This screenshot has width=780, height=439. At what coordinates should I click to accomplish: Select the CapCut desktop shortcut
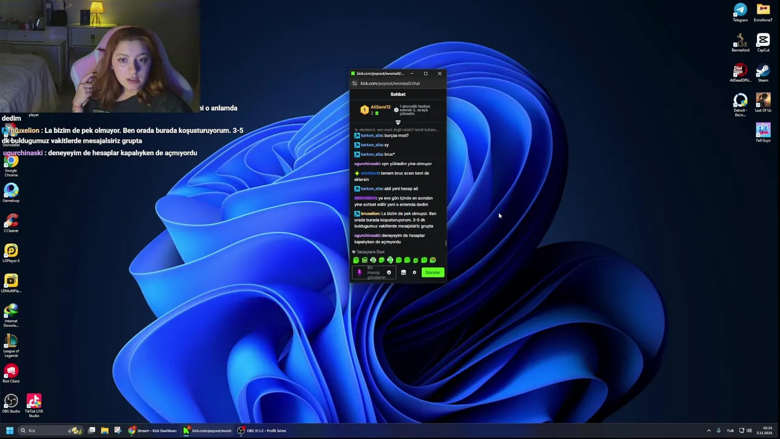(x=763, y=43)
